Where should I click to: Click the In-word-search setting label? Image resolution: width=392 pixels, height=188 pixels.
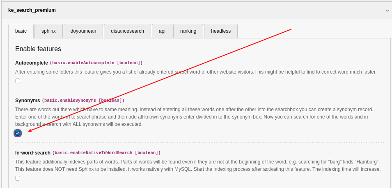click(33, 152)
